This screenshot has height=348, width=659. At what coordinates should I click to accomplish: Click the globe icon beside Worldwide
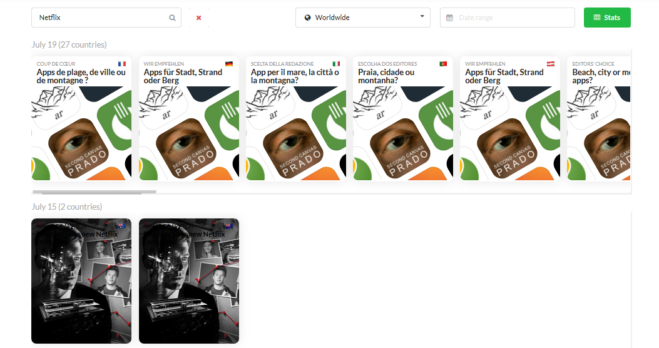click(307, 18)
